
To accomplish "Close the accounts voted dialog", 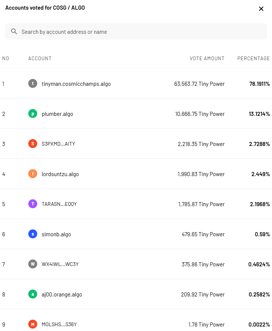I will [x=261, y=9].
